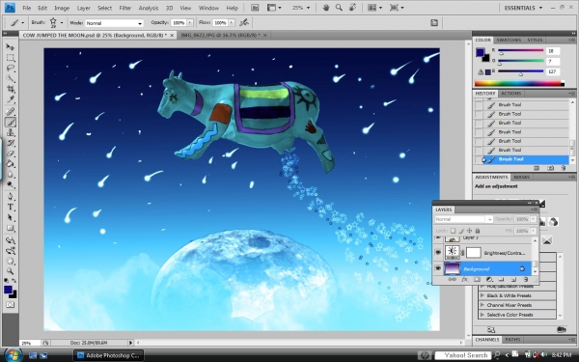Image resolution: width=579 pixels, height=362 pixels.
Task: Select the 3D Rotate tool
Action: point(11,240)
